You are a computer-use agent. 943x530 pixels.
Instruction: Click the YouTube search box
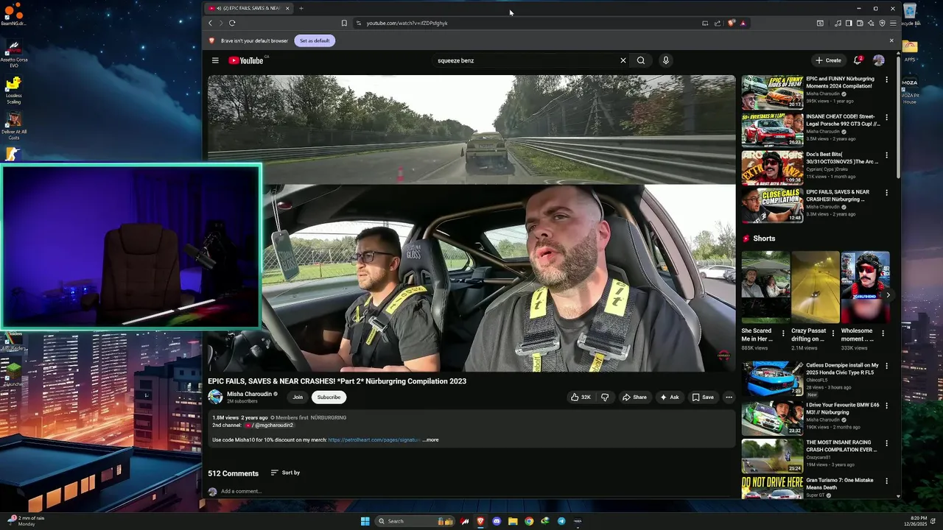pyautogui.click(x=527, y=60)
